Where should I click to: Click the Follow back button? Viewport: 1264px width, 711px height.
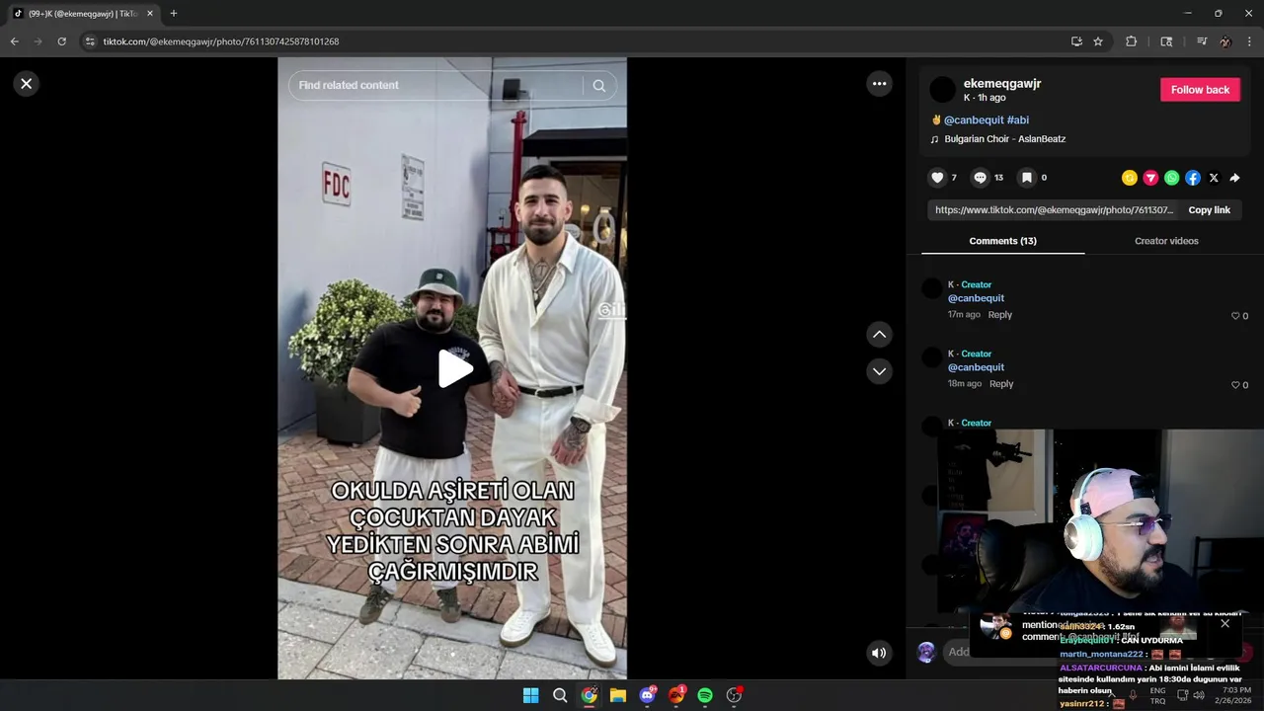(x=1200, y=90)
